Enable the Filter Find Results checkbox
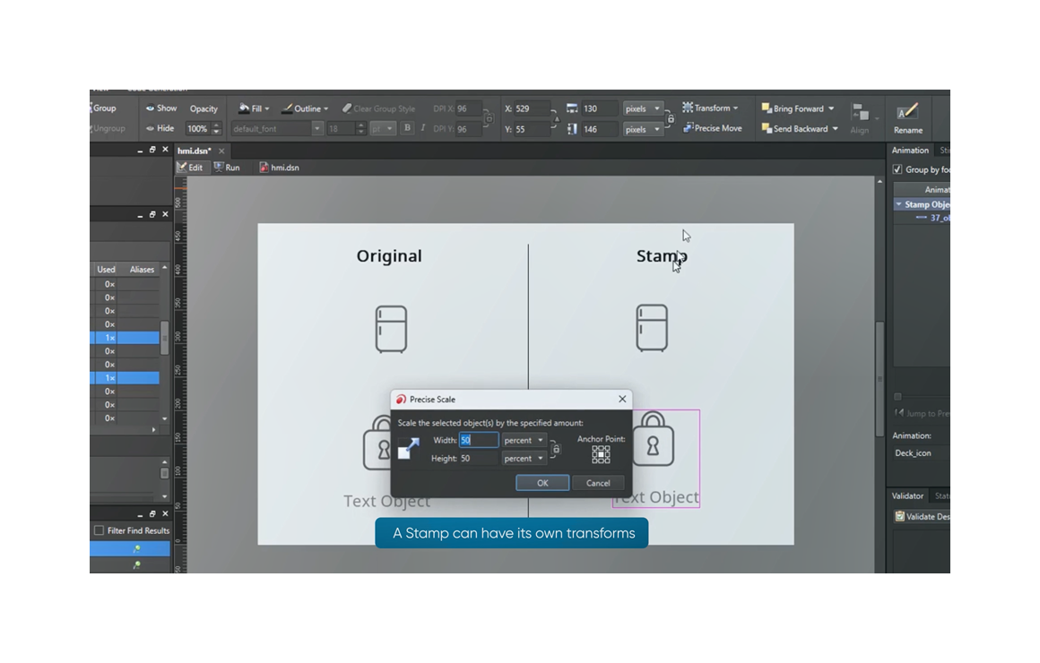Viewport: 1040px width, 663px height. 99,530
